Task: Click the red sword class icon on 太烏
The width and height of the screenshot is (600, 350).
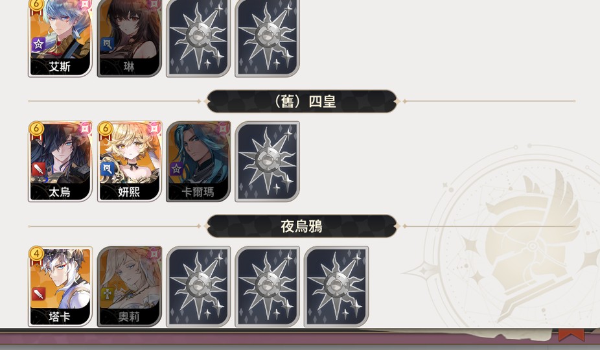Action: [x=38, y=169]
